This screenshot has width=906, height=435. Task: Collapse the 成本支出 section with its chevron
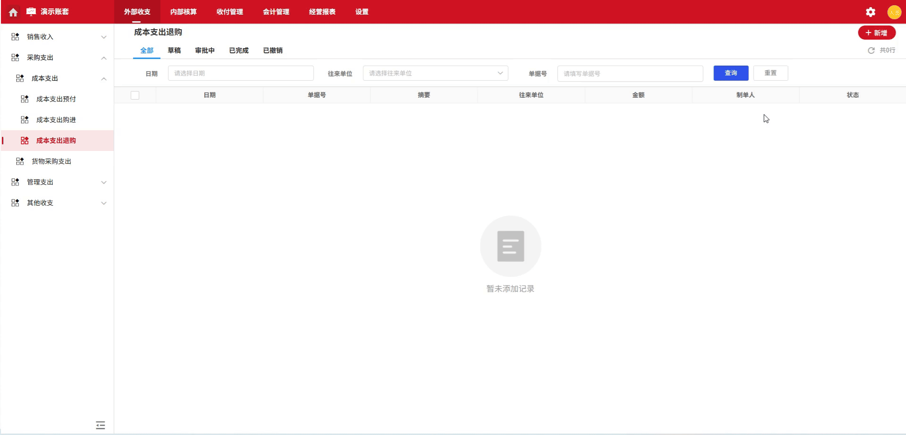point(104,78)
